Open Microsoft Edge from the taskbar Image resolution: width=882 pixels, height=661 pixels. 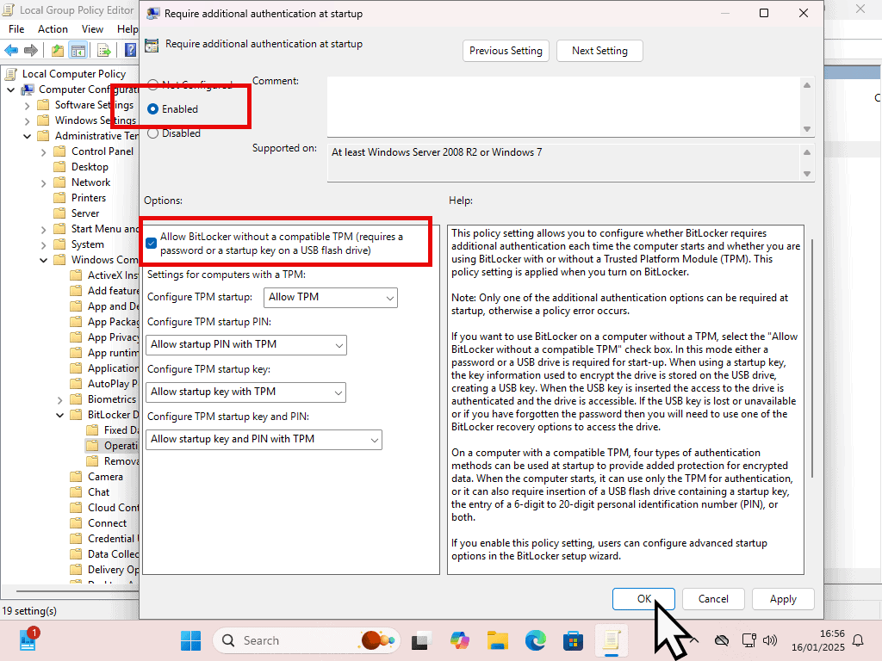pyautogui.click(x=535, y=640)
